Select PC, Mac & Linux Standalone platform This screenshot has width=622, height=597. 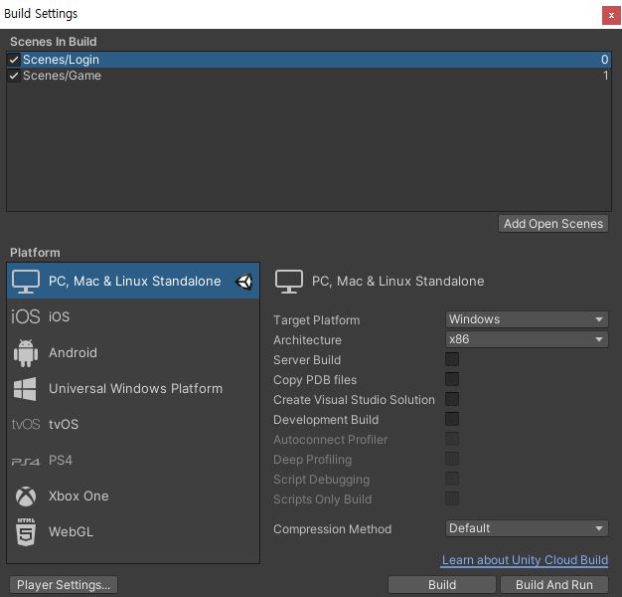tap(133, 281)
